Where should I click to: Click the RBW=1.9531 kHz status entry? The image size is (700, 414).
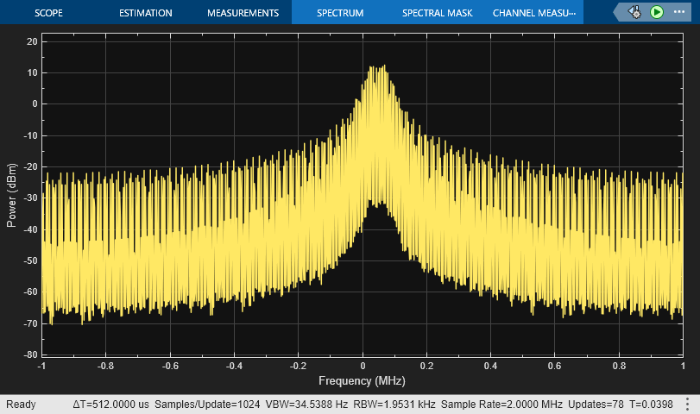coord(394,405)
